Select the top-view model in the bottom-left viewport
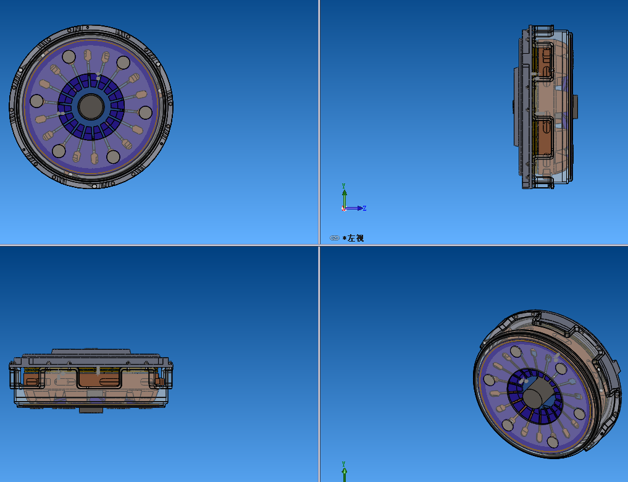This screenshot has width=628, height=482. pos(91,381)
